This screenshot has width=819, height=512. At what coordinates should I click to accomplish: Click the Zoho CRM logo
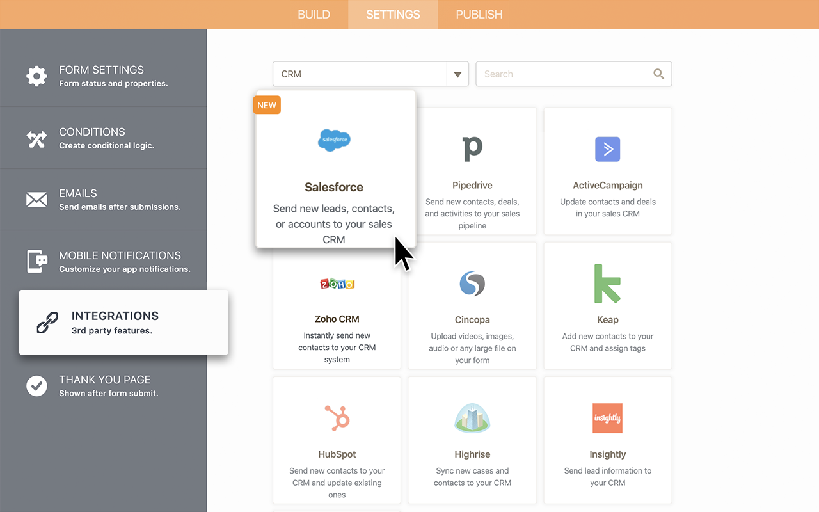(337, 284)
